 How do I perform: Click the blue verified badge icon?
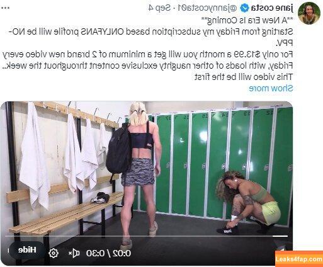tap(244, 8)
